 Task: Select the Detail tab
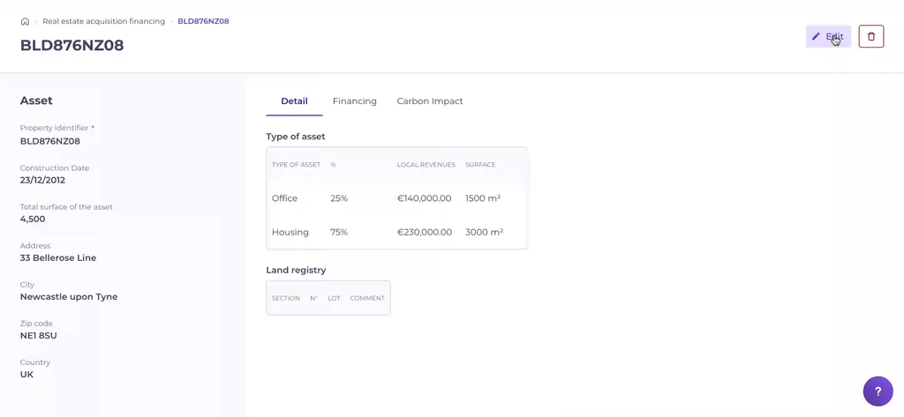point(294,101)
